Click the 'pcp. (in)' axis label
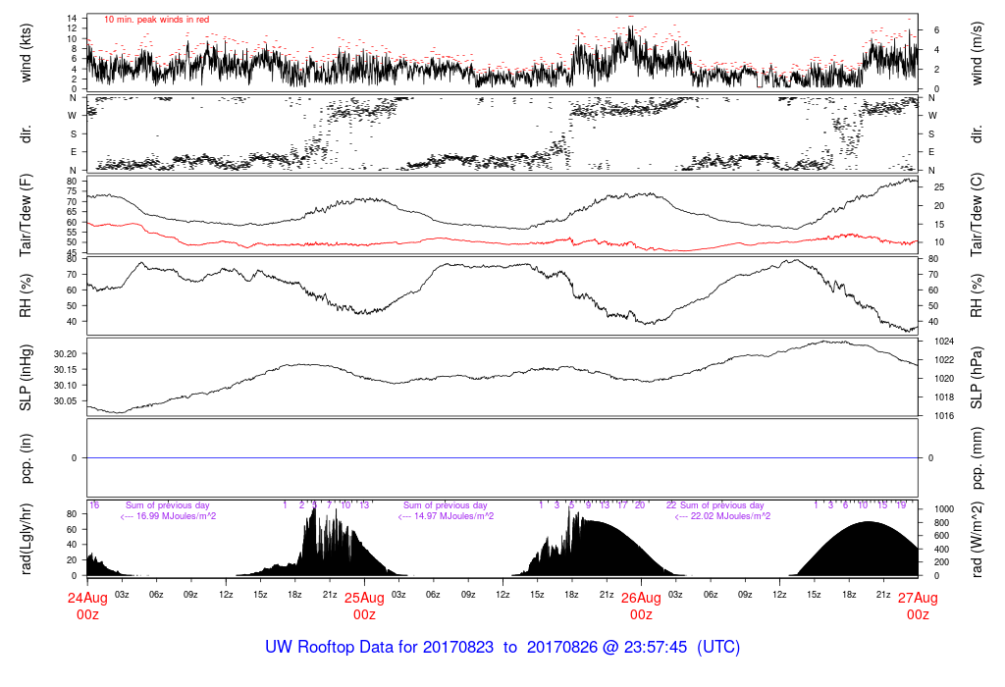 pyautogui.click(x=26, y=458)
